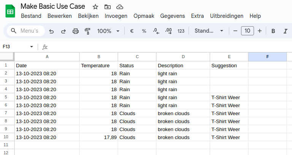Decrease the font size

click(x=235, y=31)
